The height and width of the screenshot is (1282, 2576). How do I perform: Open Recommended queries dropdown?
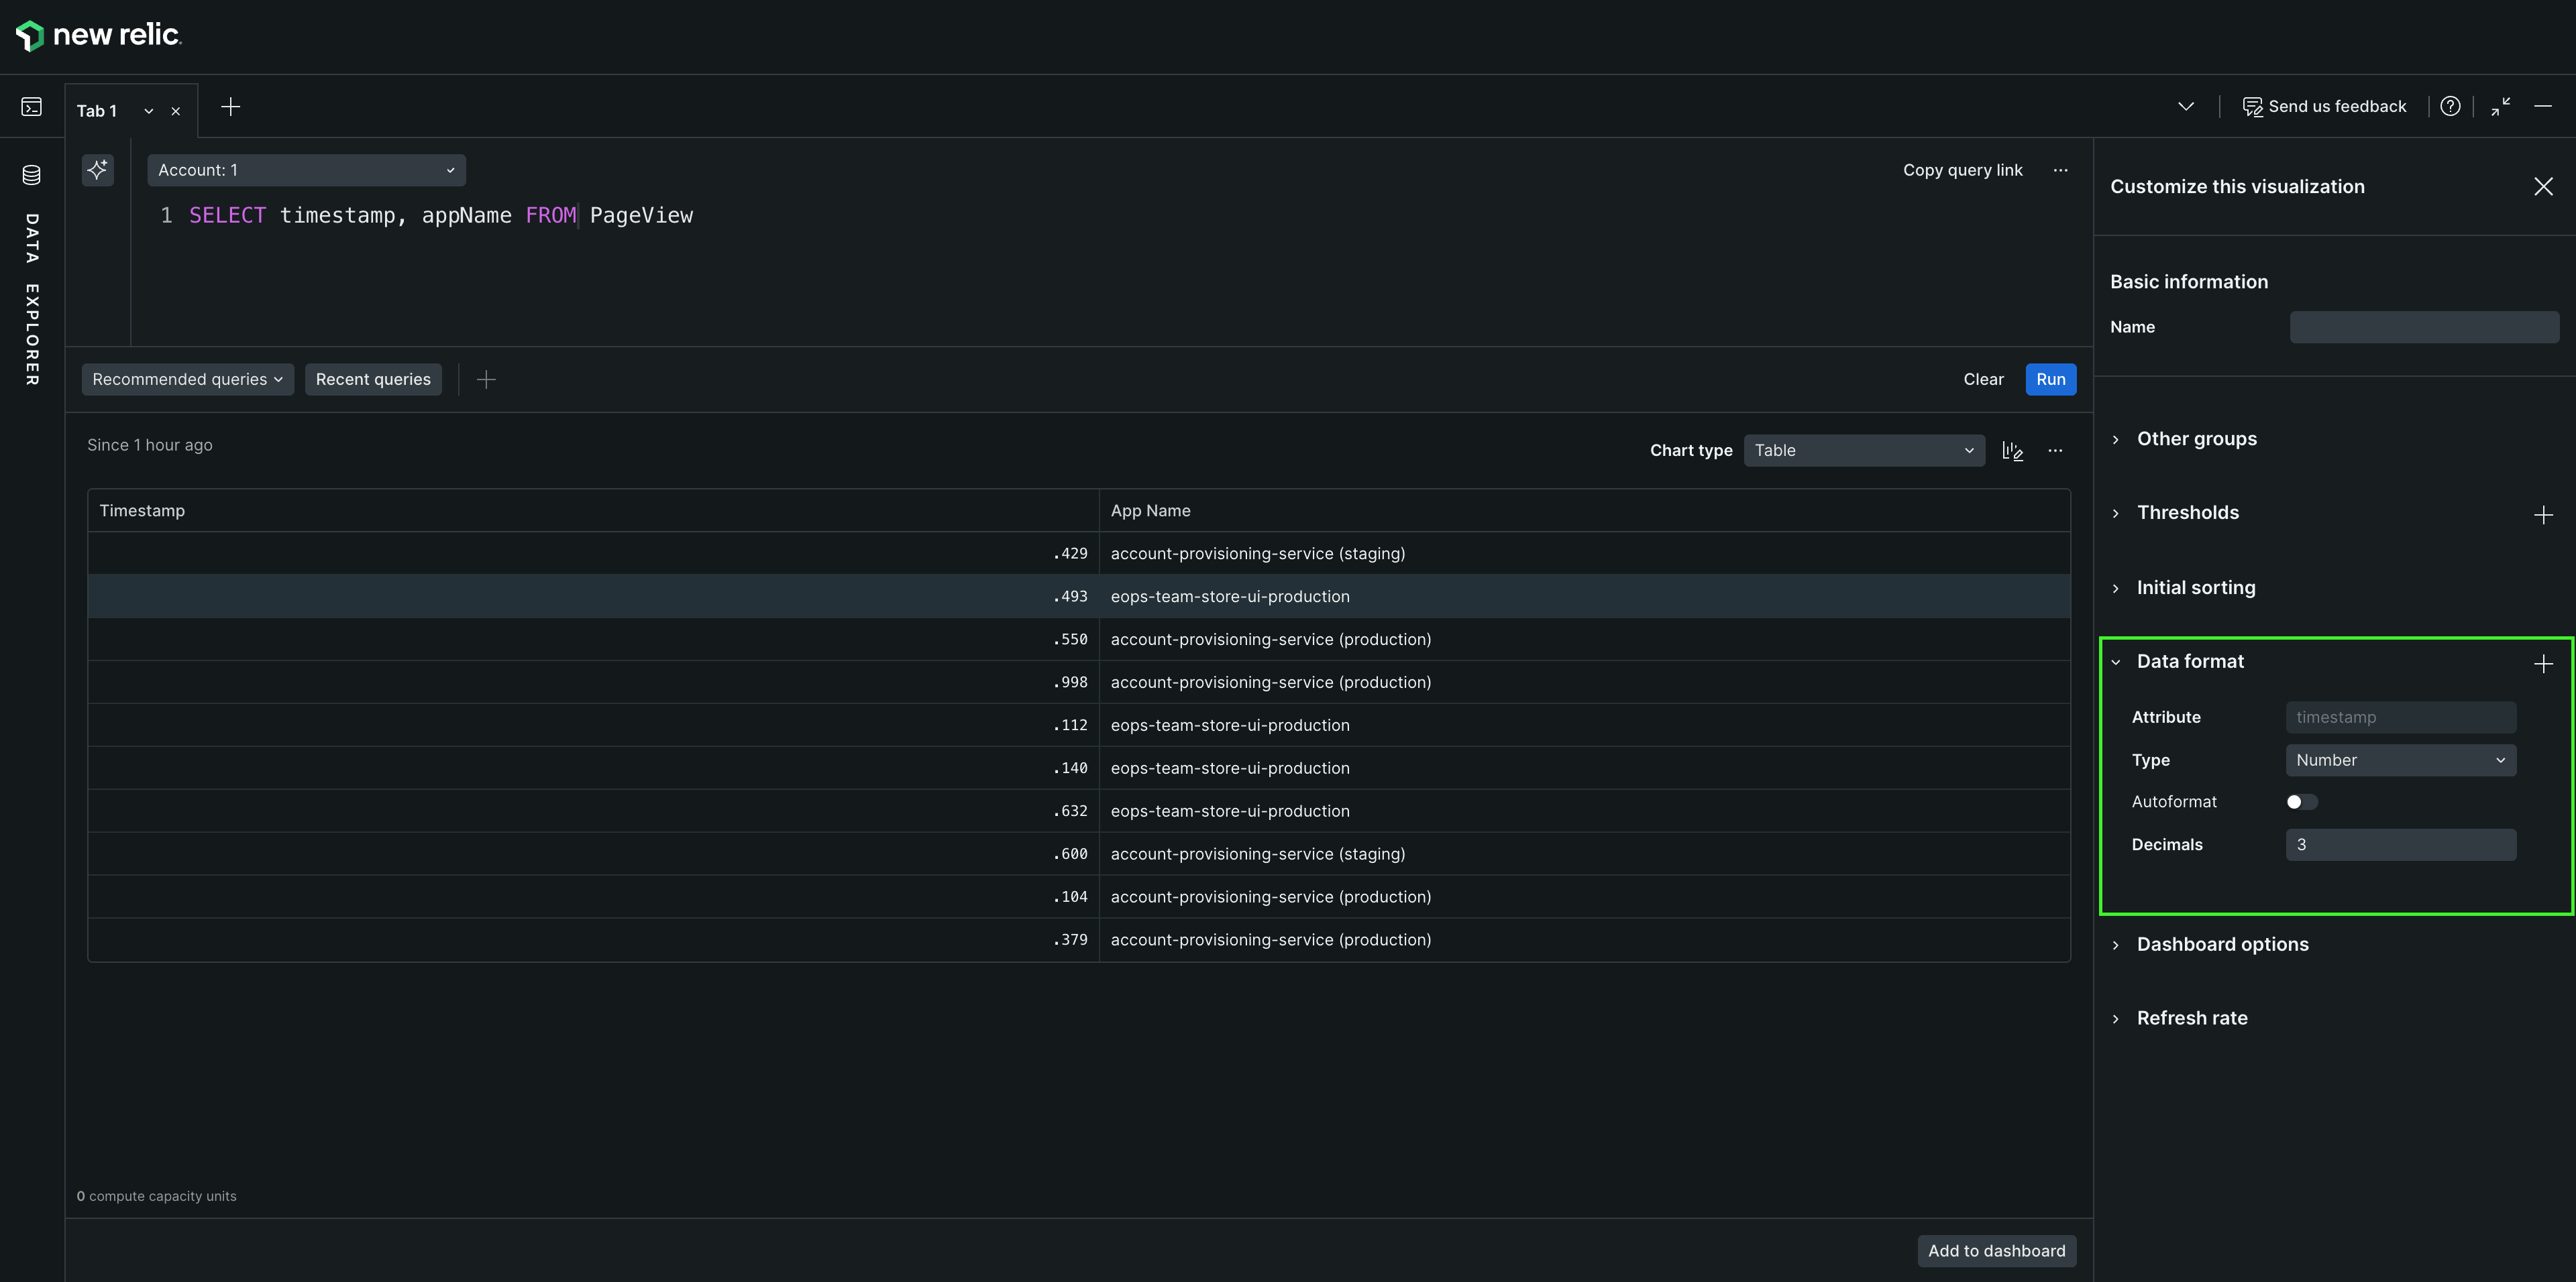click(188, 379)
